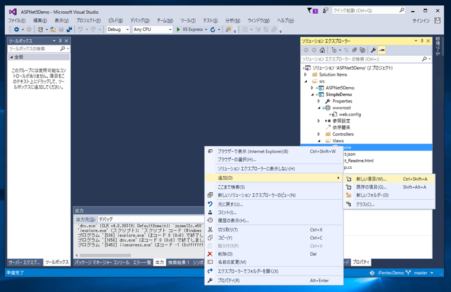Choose 新しい項目(W)... from the submenu
The width and height of the screenshot is (451, 292).
pyautogui.click(x=389, y=179)
